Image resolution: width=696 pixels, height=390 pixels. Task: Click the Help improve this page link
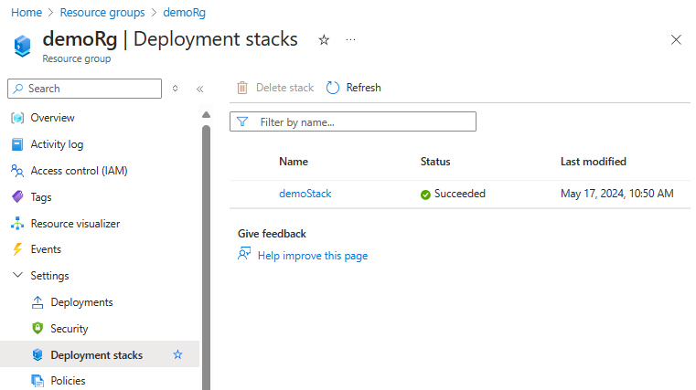click(x=312, y=256)
